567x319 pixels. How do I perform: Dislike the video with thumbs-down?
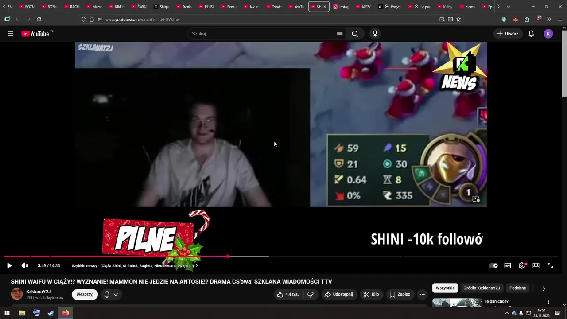pyautogui.click(x=311, y=294)
